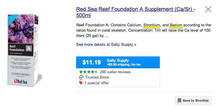Click the letter A badge on the box

[29, 48]
